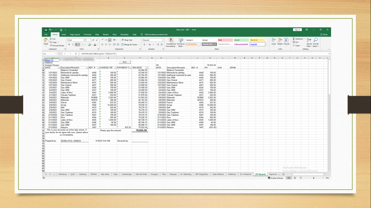
Task: Toggle Underline formatting
Action: point(76,45)
